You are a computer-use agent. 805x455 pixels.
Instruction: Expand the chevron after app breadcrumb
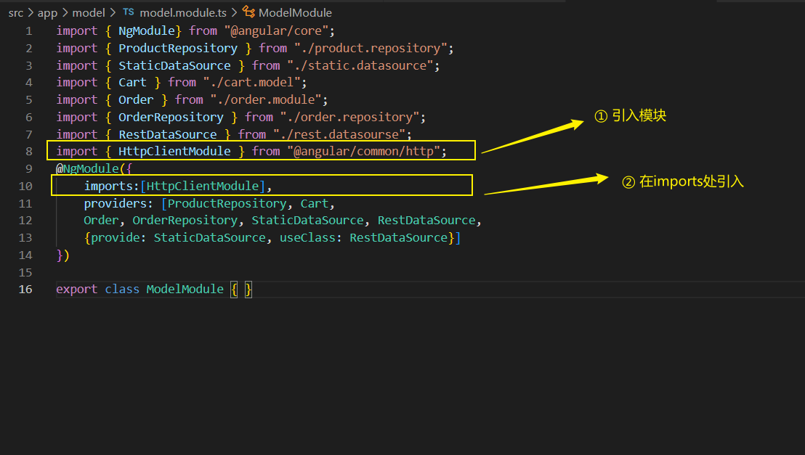point(65,13)
